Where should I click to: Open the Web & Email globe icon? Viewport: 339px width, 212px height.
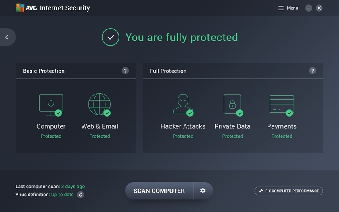click(x=99, y=105)
